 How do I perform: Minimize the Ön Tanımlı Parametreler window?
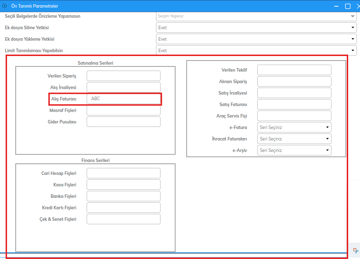pos(336,6)
